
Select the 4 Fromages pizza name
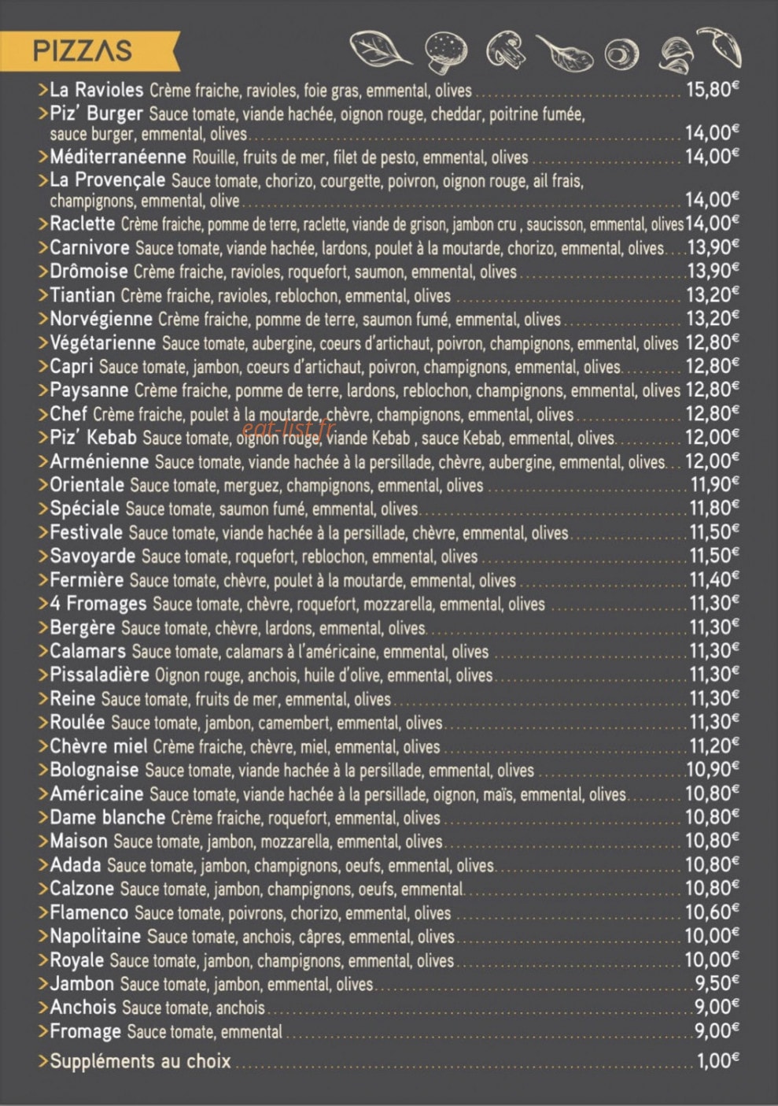coord(98,604)
